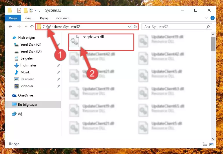Image resolution: width=223 pixels, height=154 pixels.
Task: Click the Properties quick access icon
Action: point(19,10)
